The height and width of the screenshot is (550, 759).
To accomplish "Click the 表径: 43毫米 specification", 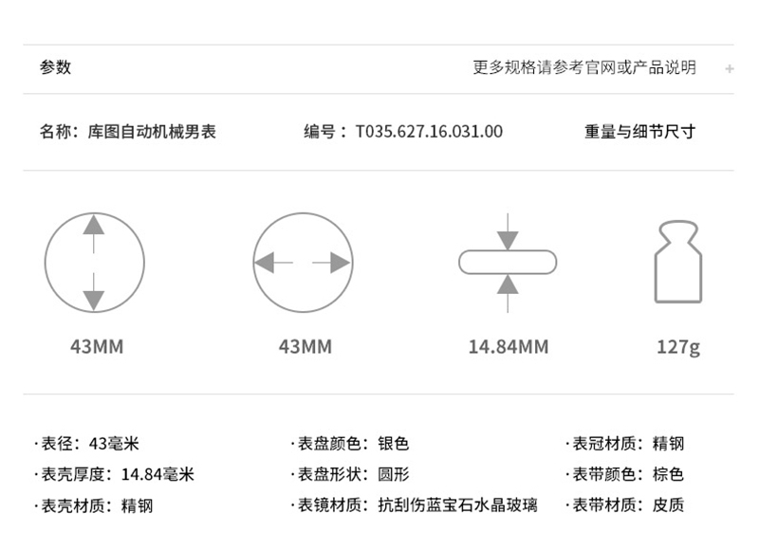I will 89,443.
